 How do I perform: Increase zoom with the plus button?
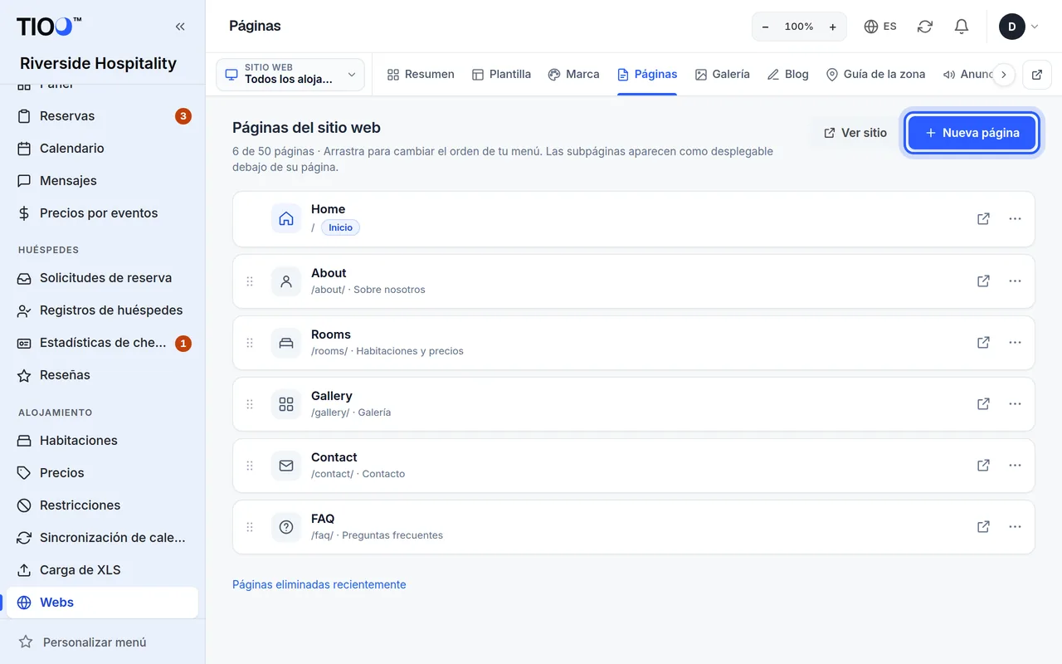tap(833, 27)
